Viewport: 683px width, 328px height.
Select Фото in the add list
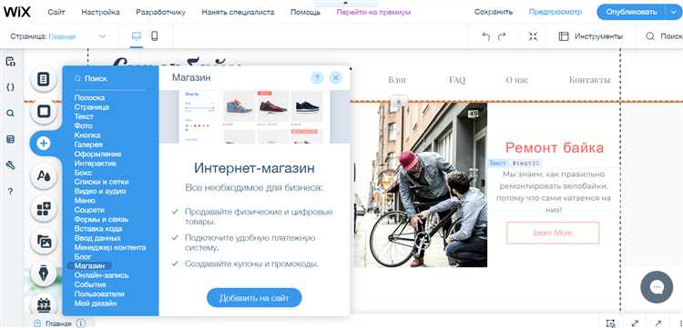click(x=83, y=126)
